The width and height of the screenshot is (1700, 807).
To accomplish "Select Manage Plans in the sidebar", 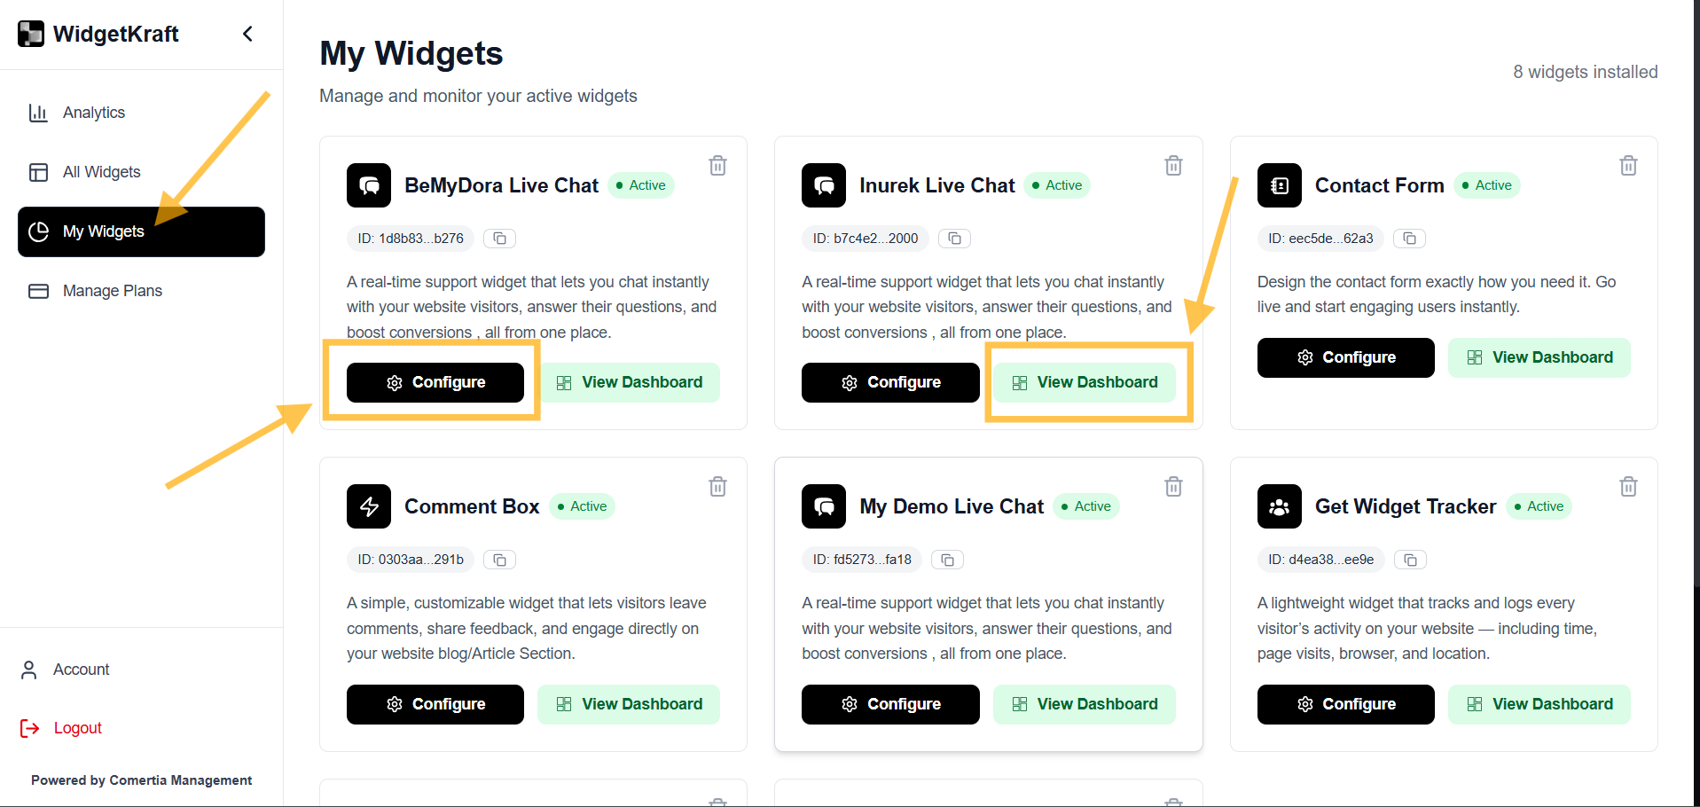I will click(x=112, y=291).
